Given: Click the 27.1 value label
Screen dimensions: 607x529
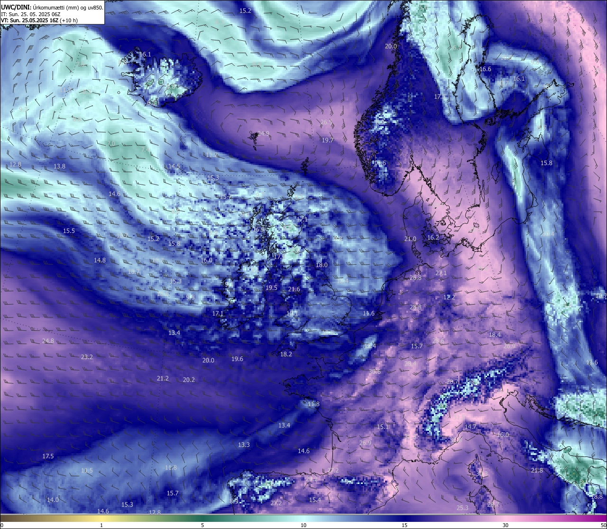Looking at the screenshot, I should tap(441, 273).
